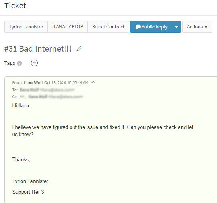Click the message body paragraph text

pos(103,131)
